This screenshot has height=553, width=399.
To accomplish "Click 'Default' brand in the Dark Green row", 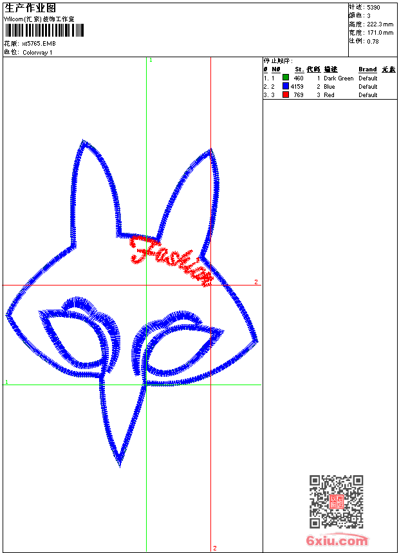I will point(368,78).
